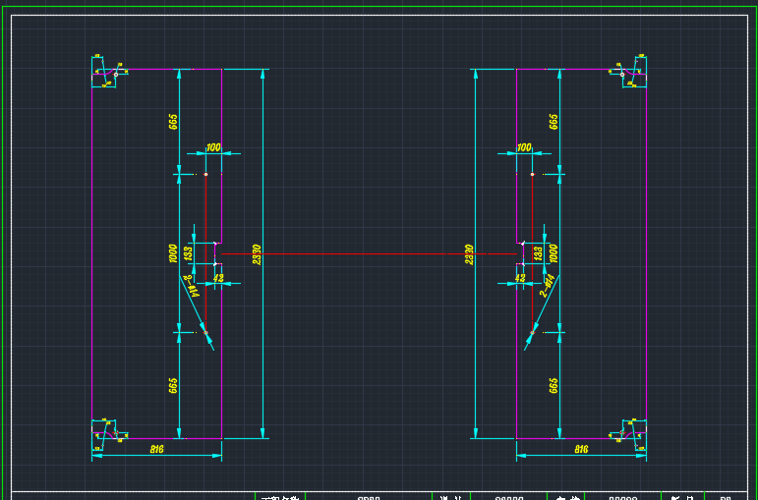Select the 2-Φ14 hole callout on right panel
The image size is (758, 500).
548,285
